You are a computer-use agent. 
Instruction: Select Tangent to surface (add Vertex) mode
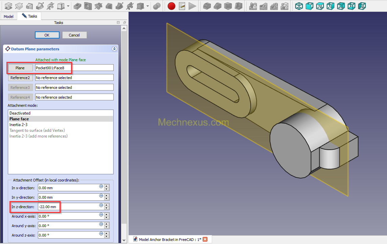click(61, 130)
